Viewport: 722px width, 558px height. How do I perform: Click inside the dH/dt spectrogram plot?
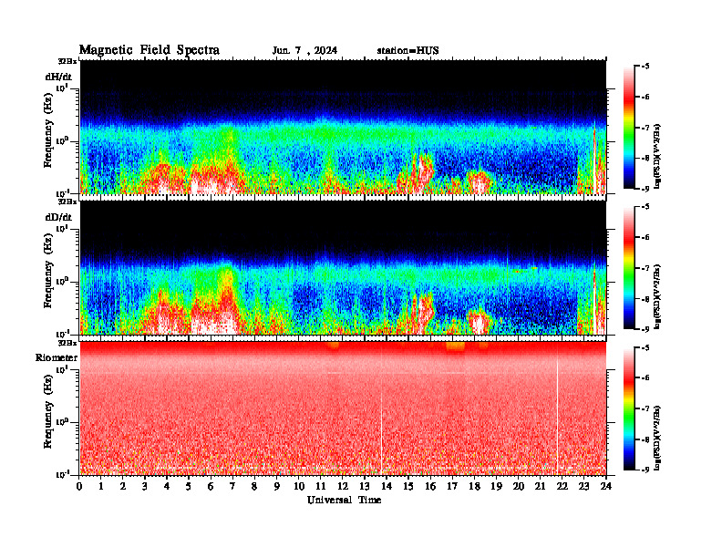tap(343, 127)
